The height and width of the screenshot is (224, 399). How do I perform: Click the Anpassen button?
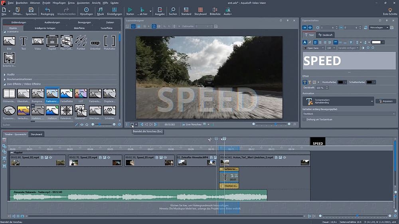tap(385, 101)
